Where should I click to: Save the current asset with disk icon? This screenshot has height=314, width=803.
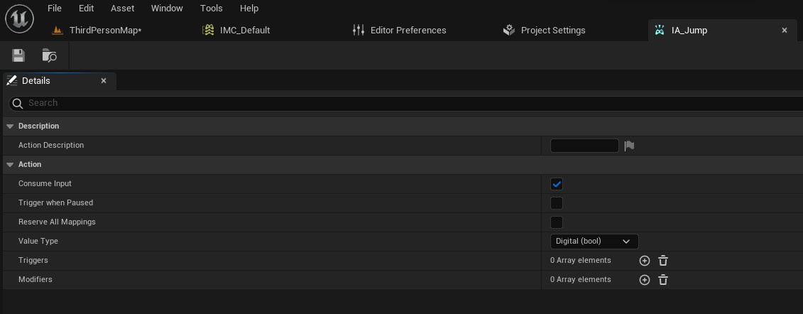coord(18,55)
